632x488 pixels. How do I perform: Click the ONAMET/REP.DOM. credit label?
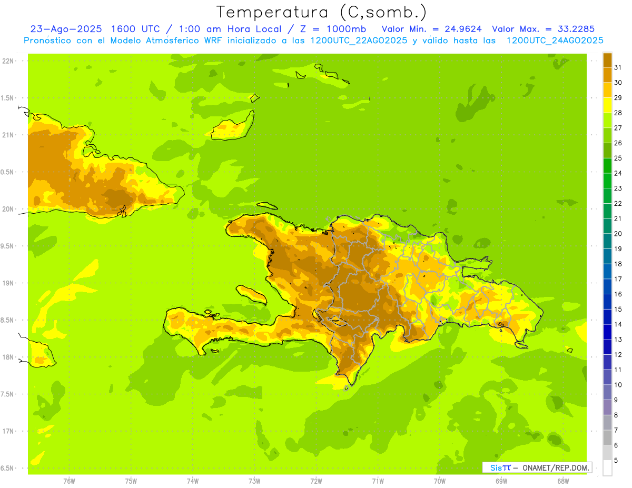pos(556,467)
